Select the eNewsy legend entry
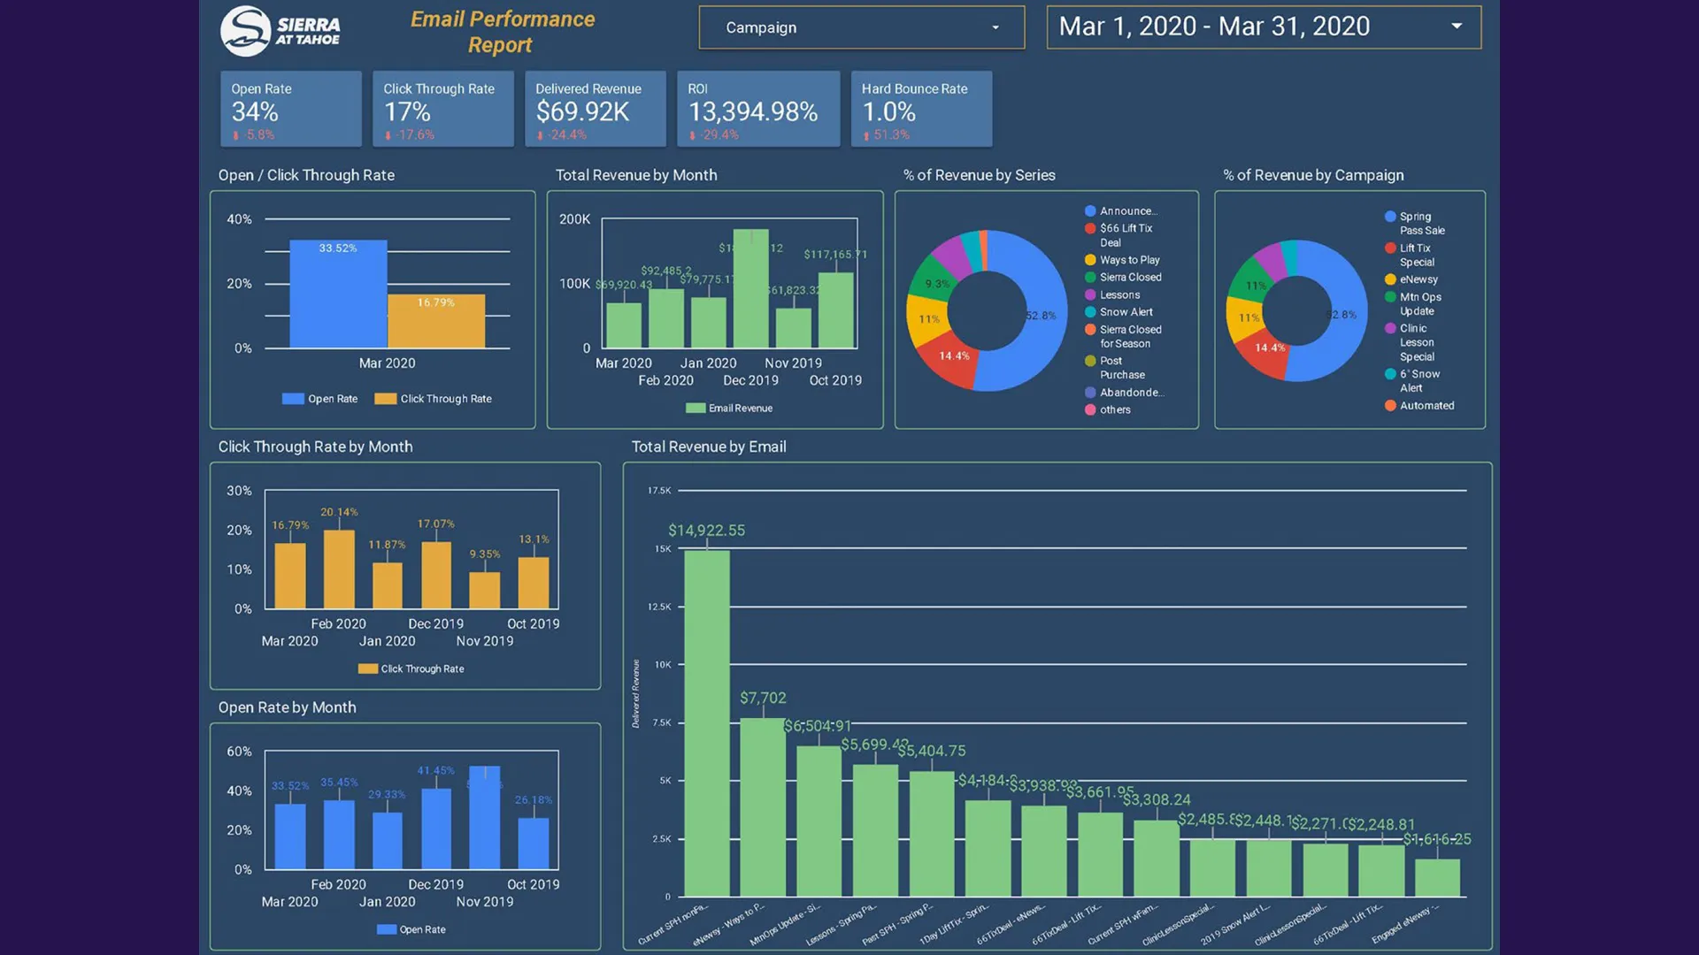Screen dimensions: 1699x955 pyautogui.click(x=1411, y=279)
